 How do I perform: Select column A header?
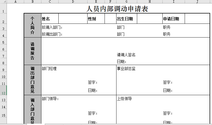(15, 2)
